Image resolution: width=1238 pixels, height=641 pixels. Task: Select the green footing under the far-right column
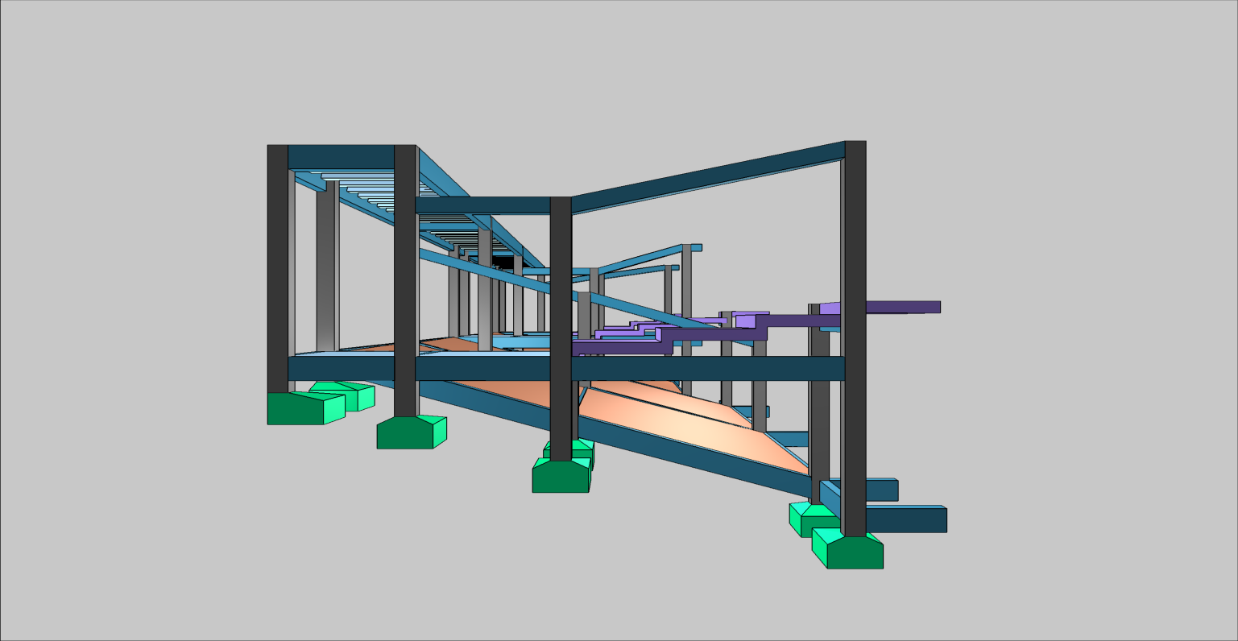855,553
